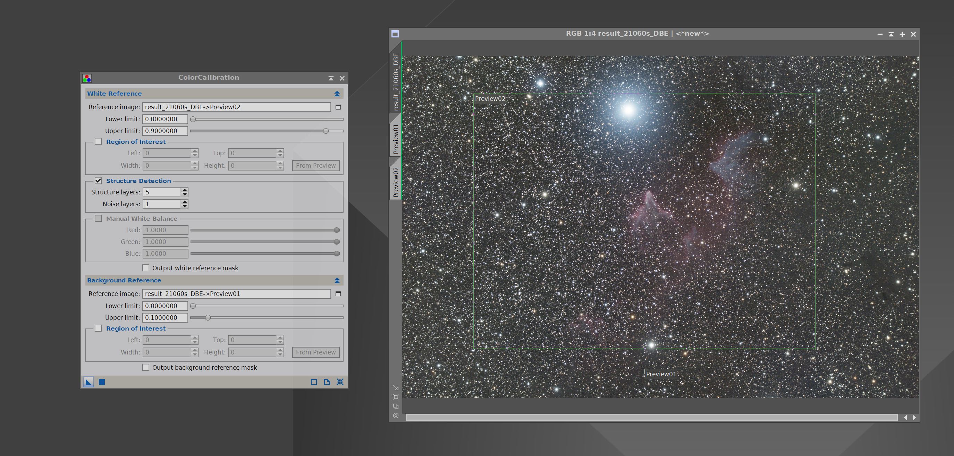The height and width of the screenshot is (456, 954).
Task: Click the square-with-corner-lines icon in the image window sidebar
Action: point(396,397)
